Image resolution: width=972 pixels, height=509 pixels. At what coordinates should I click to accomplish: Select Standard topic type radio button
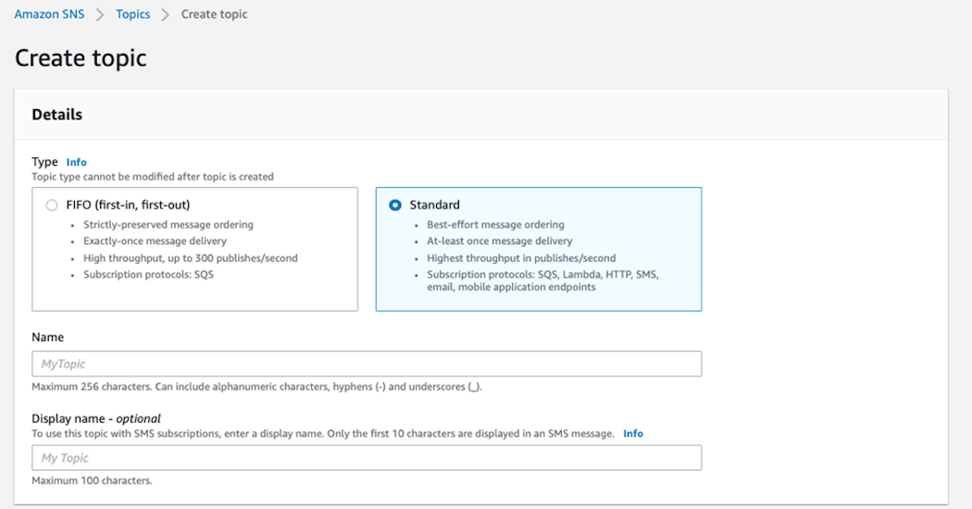coord(395,205)
